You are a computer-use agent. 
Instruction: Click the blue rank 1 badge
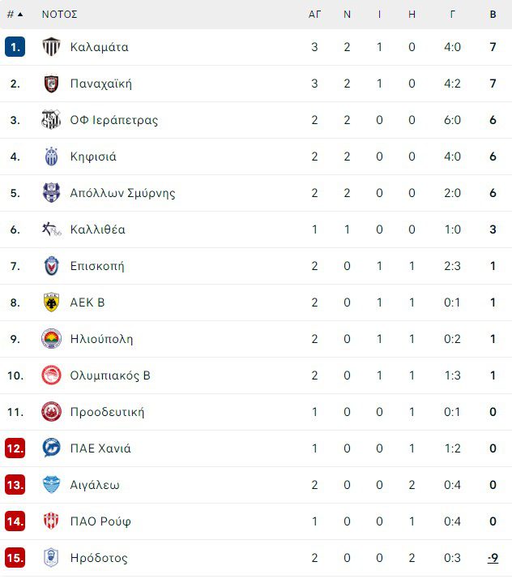point(15,47)
